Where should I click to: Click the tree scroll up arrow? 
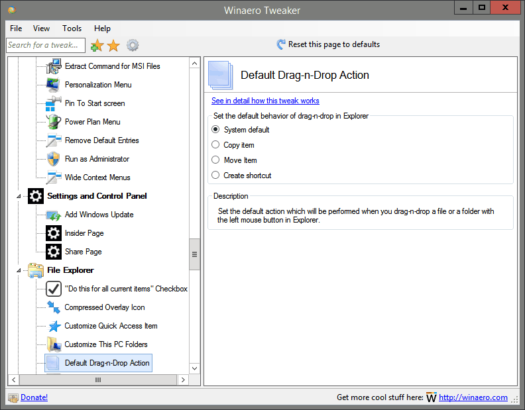coord(194,64)
